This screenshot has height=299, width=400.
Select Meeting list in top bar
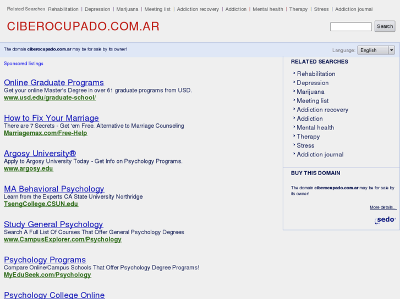click(157, 9)
